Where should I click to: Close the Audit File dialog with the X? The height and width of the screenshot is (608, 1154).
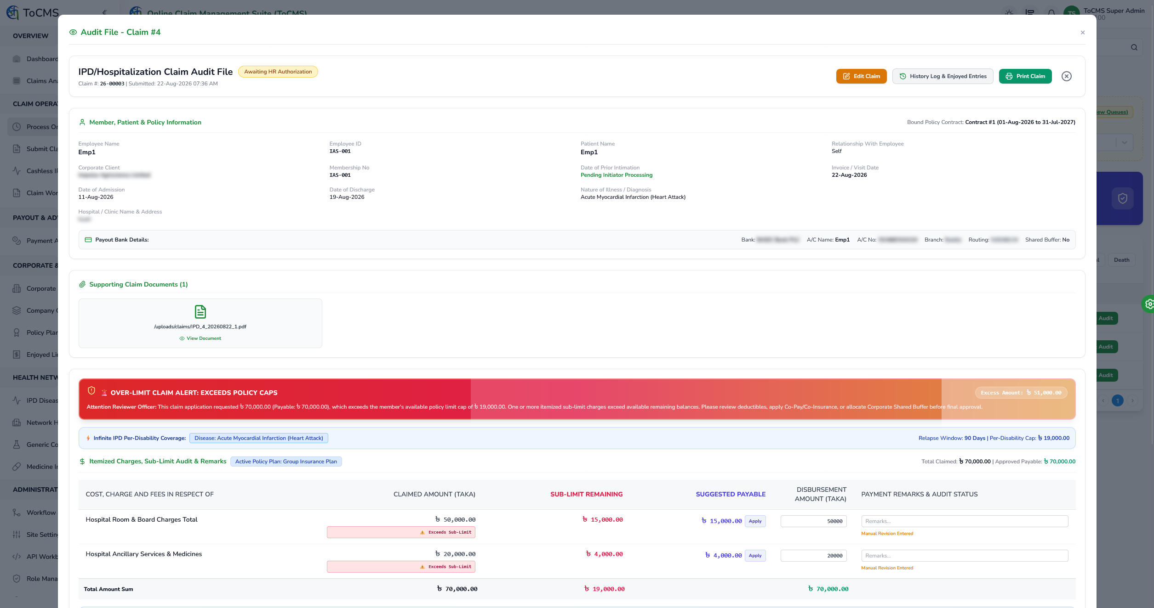[x=1082, y=33]
